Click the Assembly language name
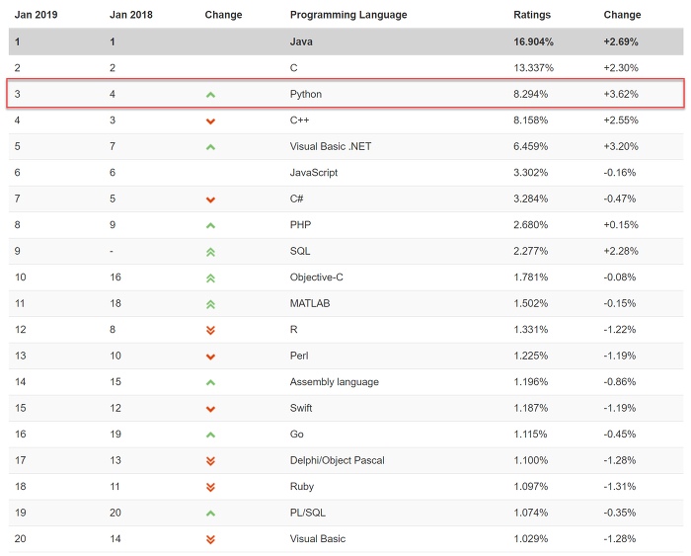The image size is (691, 556). point(335,382)
